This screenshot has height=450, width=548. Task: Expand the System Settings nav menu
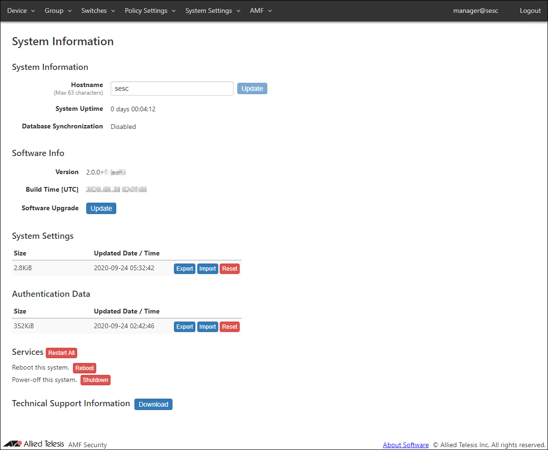pos(213,10)
